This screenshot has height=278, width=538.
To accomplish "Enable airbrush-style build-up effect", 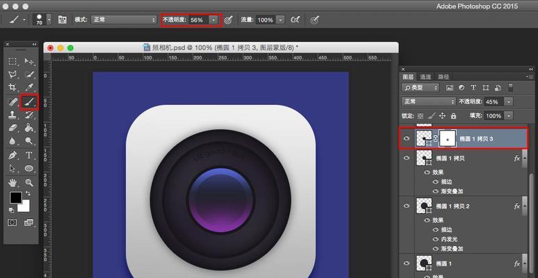I will tap(295, 20).
